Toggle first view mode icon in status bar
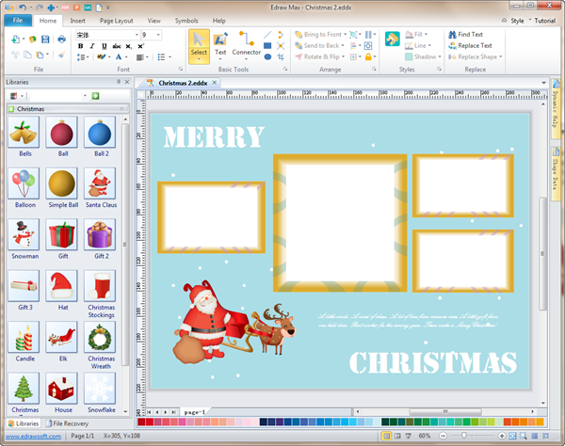565x446 pixels. pyautogui.click(x=386, y=436)
